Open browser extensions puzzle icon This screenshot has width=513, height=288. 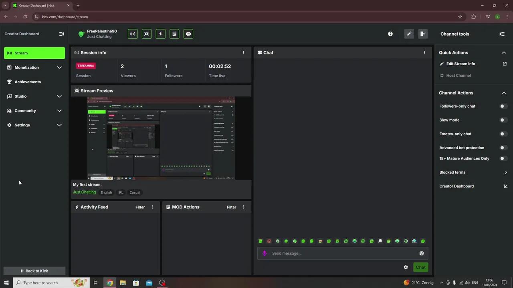474,17
